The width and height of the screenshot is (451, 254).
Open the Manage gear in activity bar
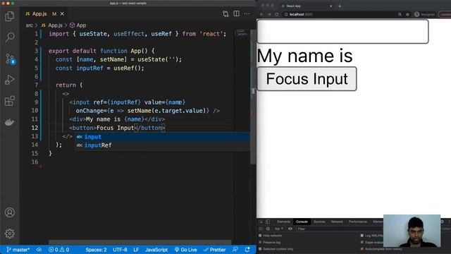click(x=10, y=234)
